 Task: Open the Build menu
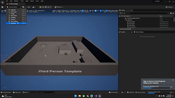27,1
